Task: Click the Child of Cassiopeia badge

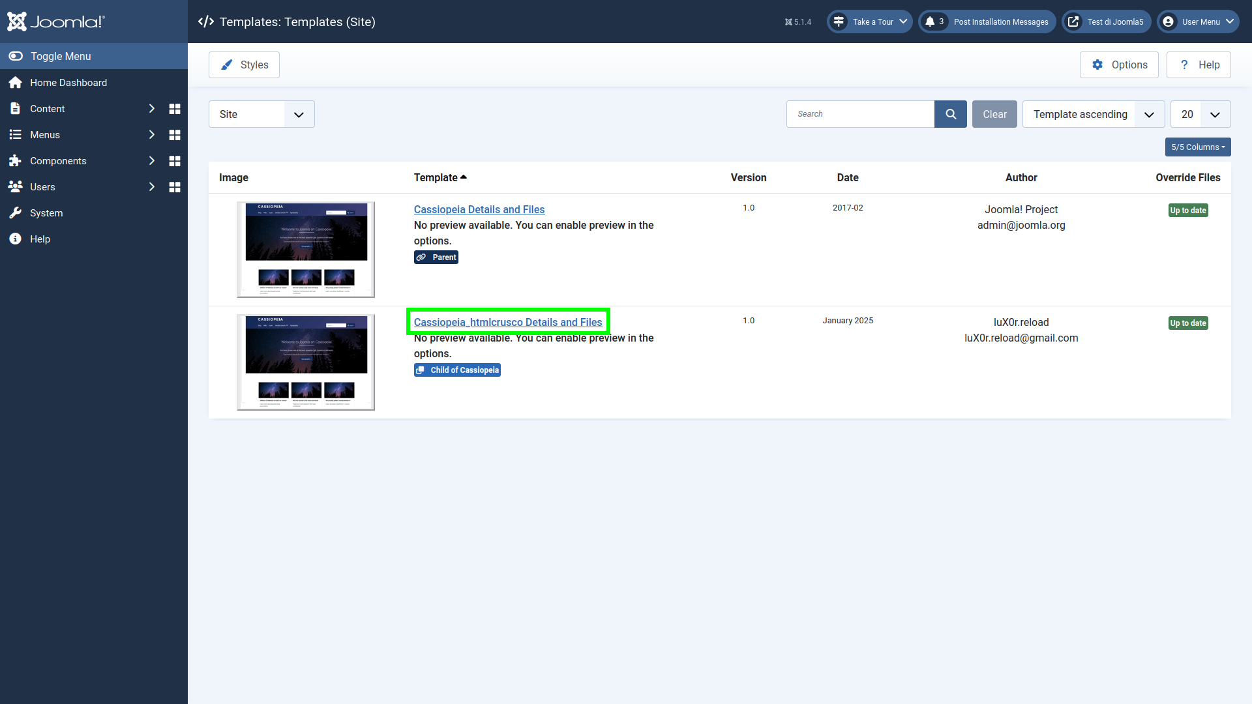Action: [x=457, y=370]
